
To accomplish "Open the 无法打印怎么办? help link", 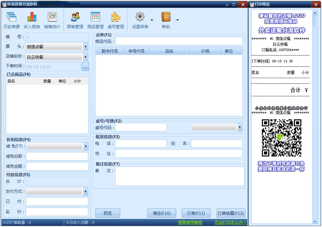I will click(x=230, y=223).
